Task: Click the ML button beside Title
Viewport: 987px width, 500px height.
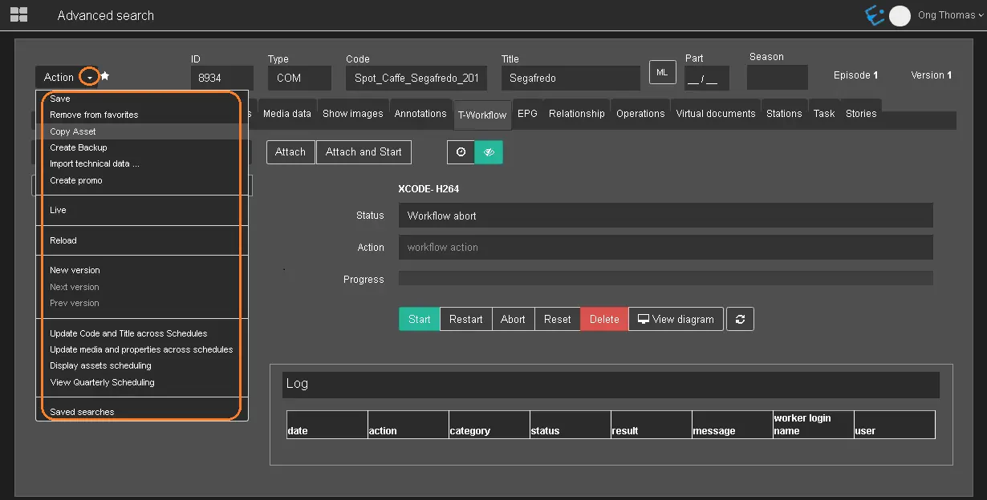Action: (x=662, y=73)
